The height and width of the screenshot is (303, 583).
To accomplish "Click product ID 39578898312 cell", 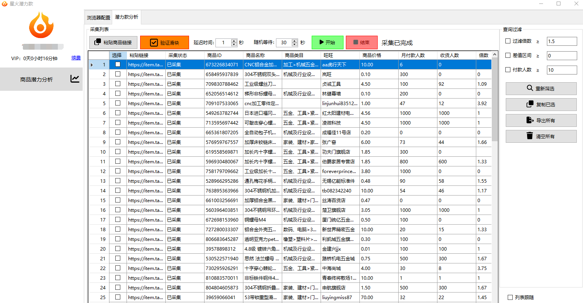I will (x=224, y=249).
